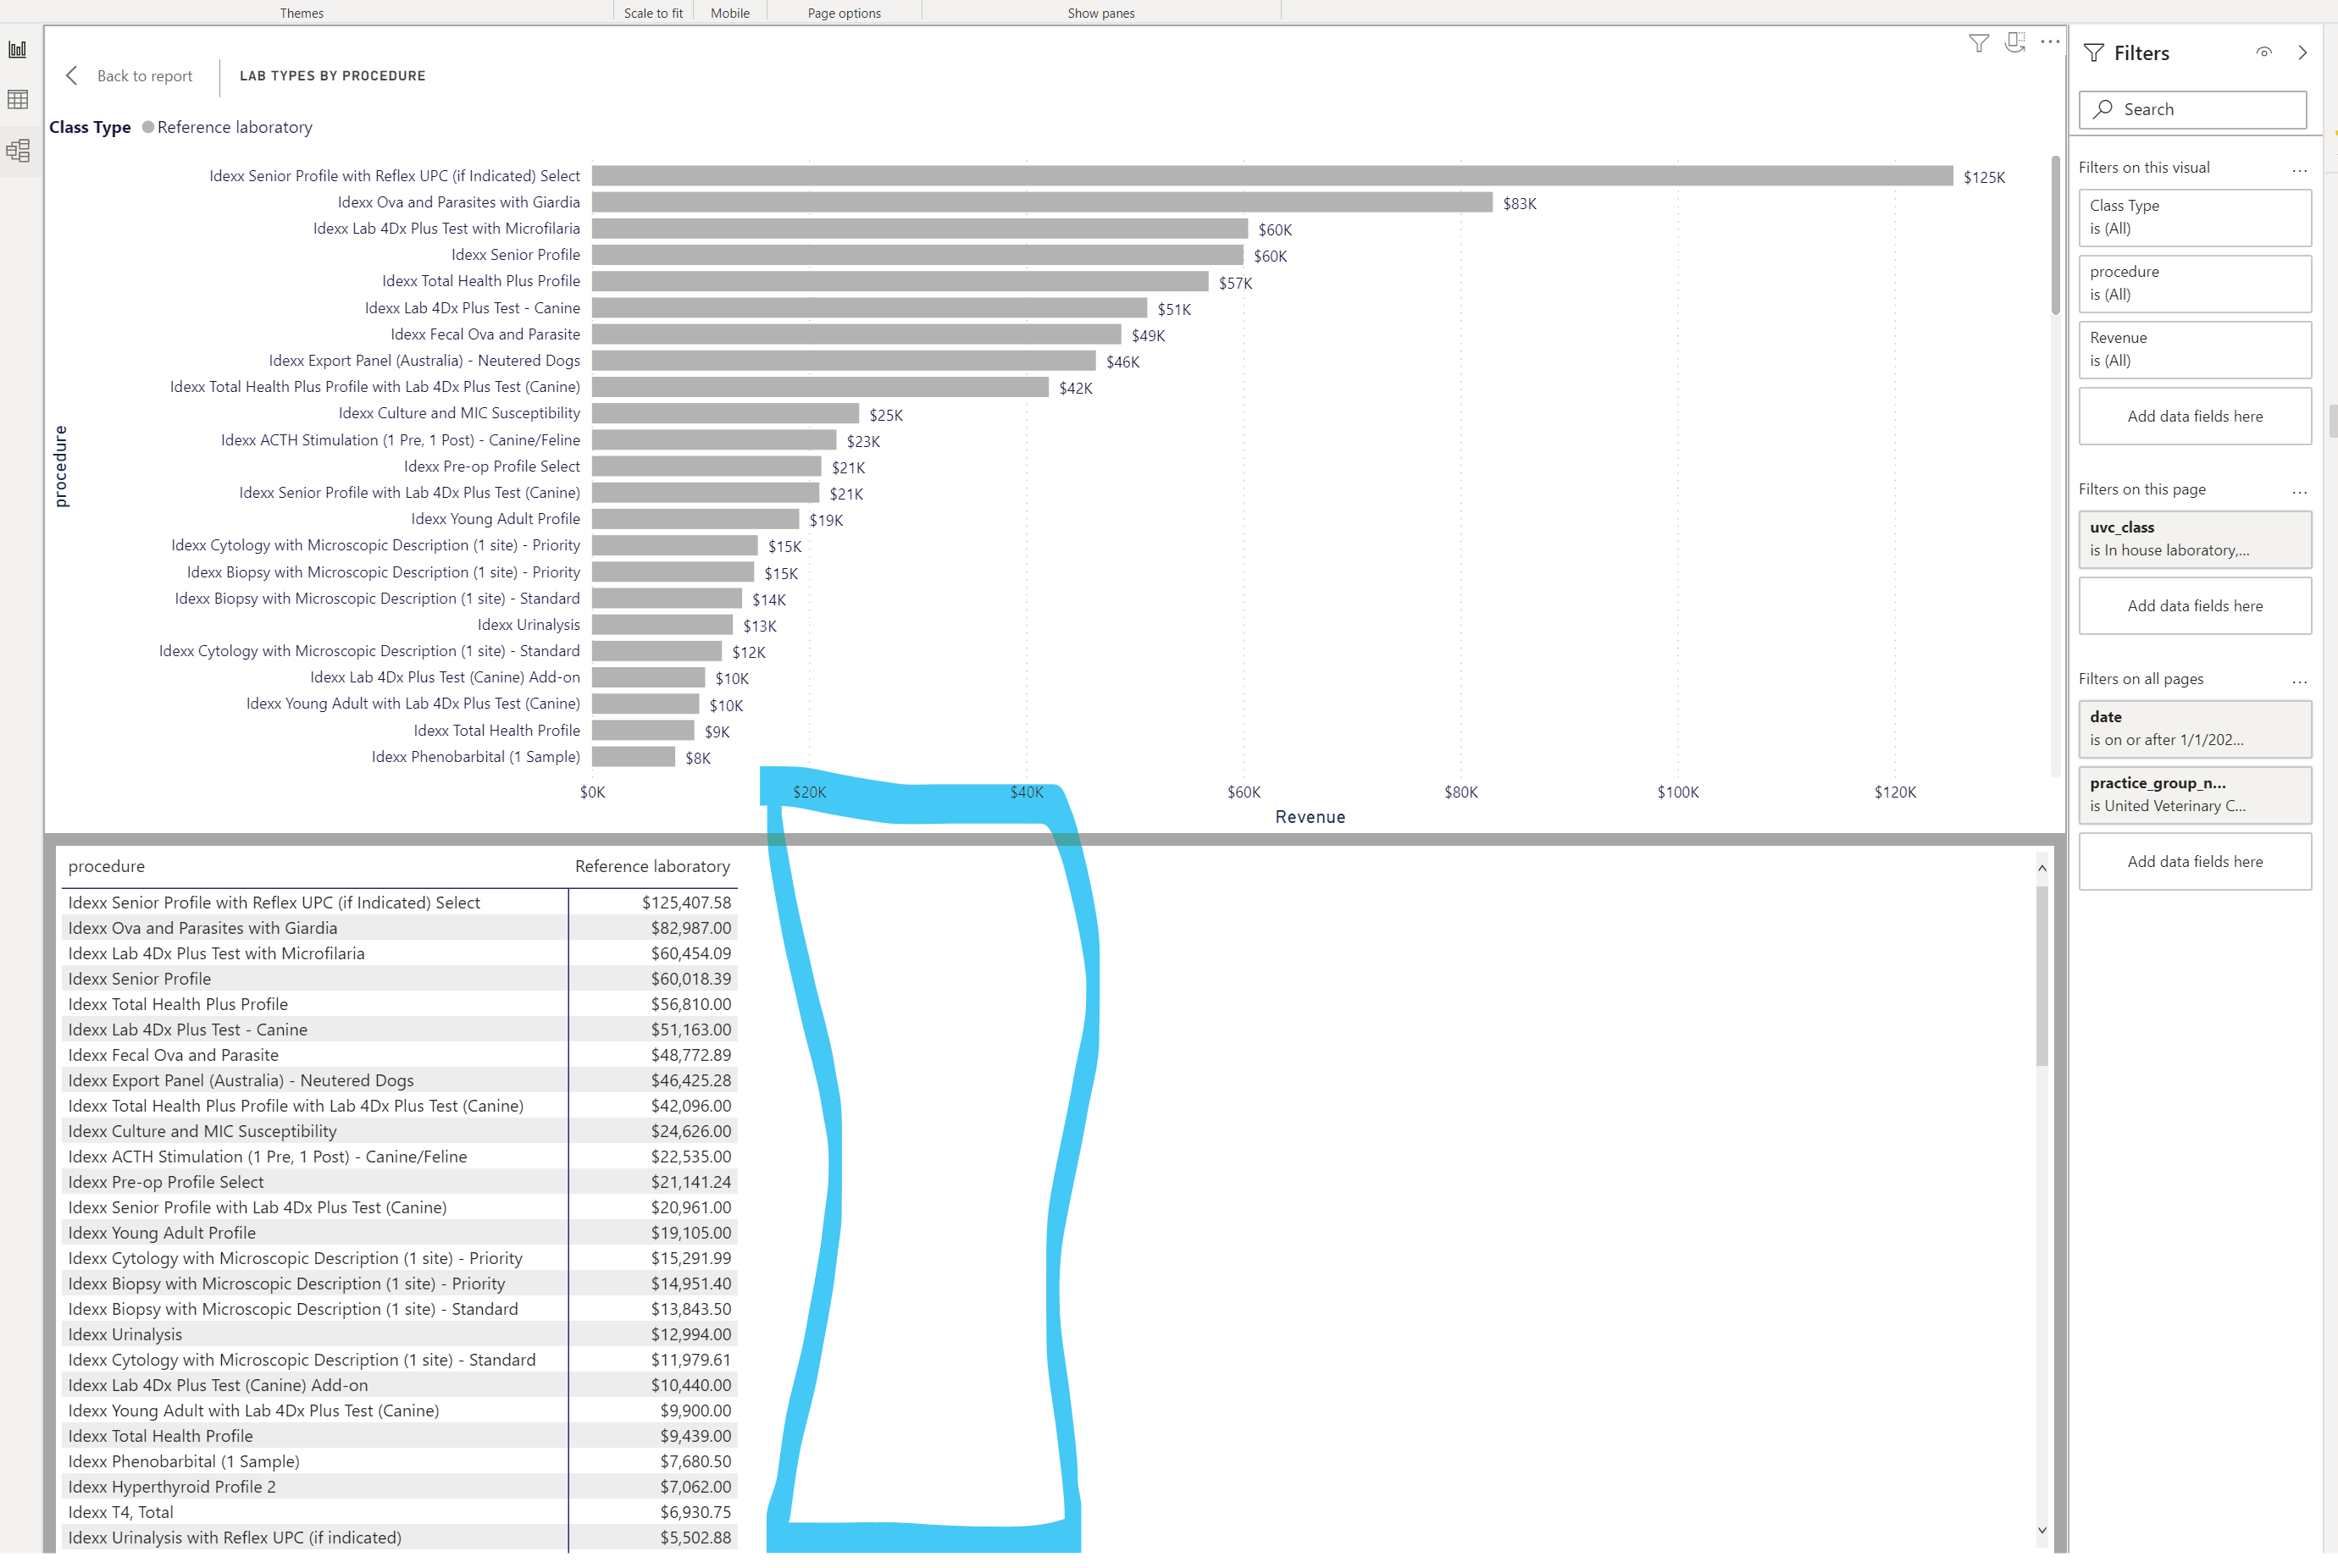2338x1568 pixels.
Task: Expand the date filter card
Action: click(x=2195, y=729)
